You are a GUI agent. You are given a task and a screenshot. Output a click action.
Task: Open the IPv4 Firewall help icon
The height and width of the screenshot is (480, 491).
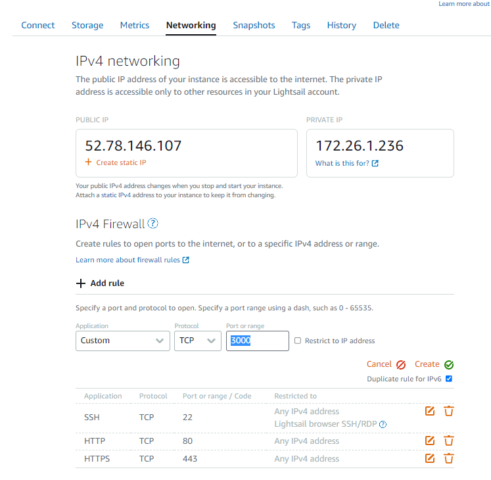(x=153, y=224)
